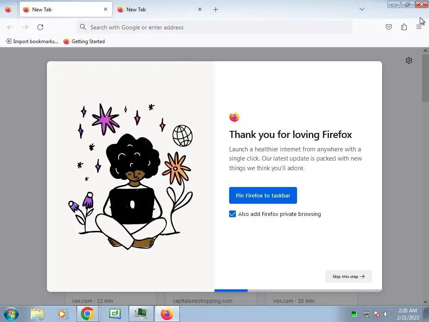Switch to the second New Tab
The image size is (429, 322).
coord(160,9)
